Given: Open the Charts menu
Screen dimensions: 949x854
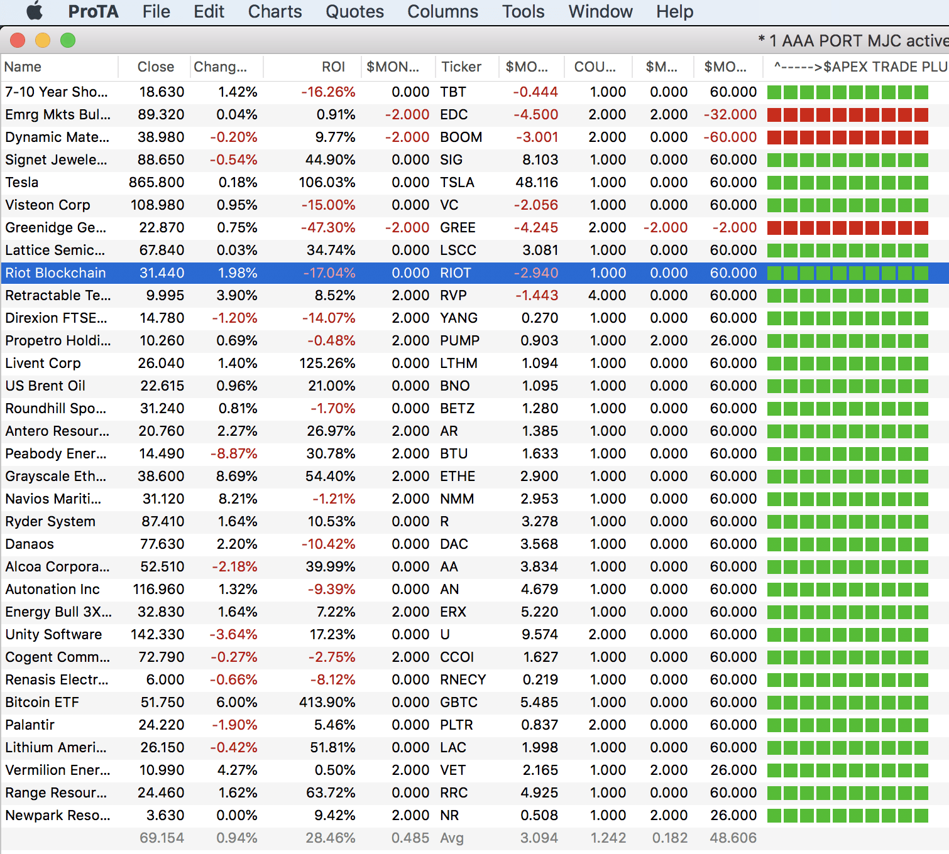Looking at the screenshot, I should [275, 11].
